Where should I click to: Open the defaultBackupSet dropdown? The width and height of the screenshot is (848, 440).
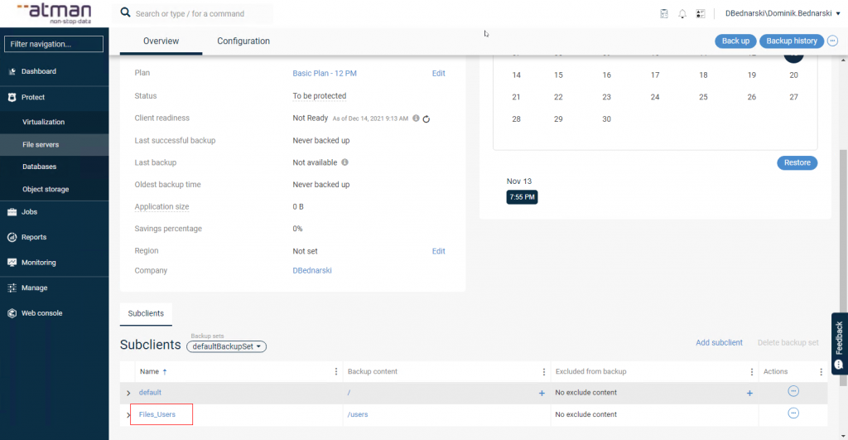[226, 346]
